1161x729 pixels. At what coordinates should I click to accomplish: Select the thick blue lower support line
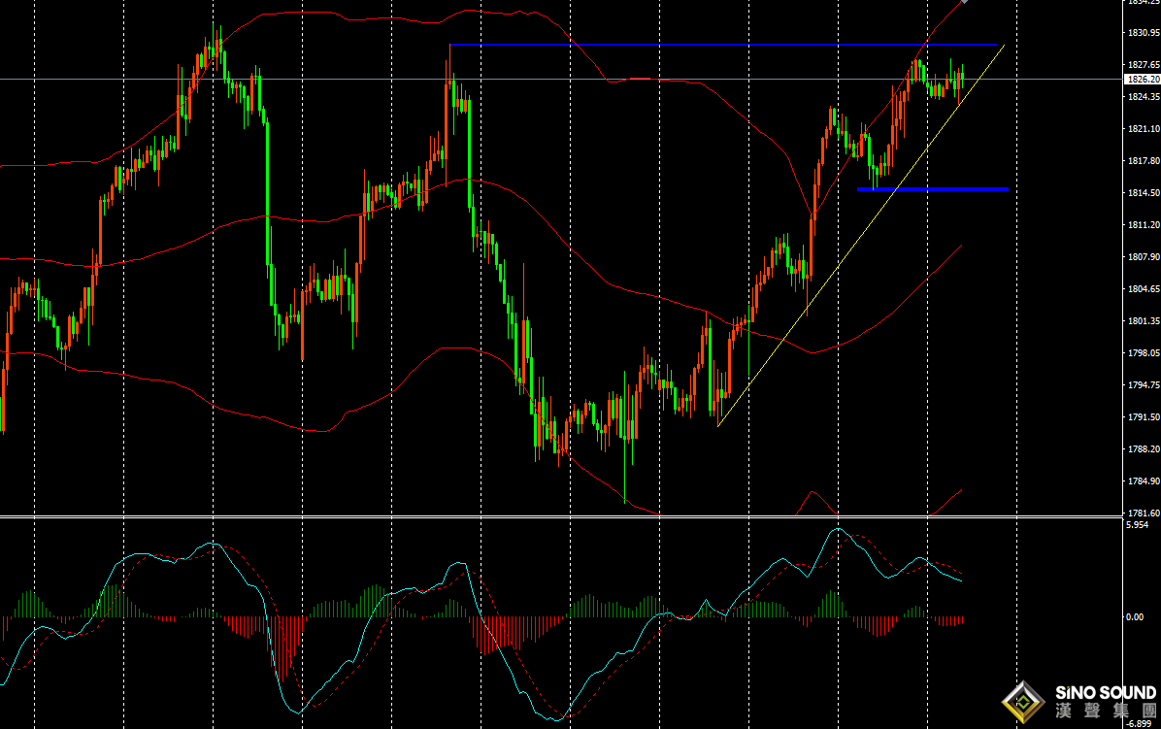click(x=932, y=189)
